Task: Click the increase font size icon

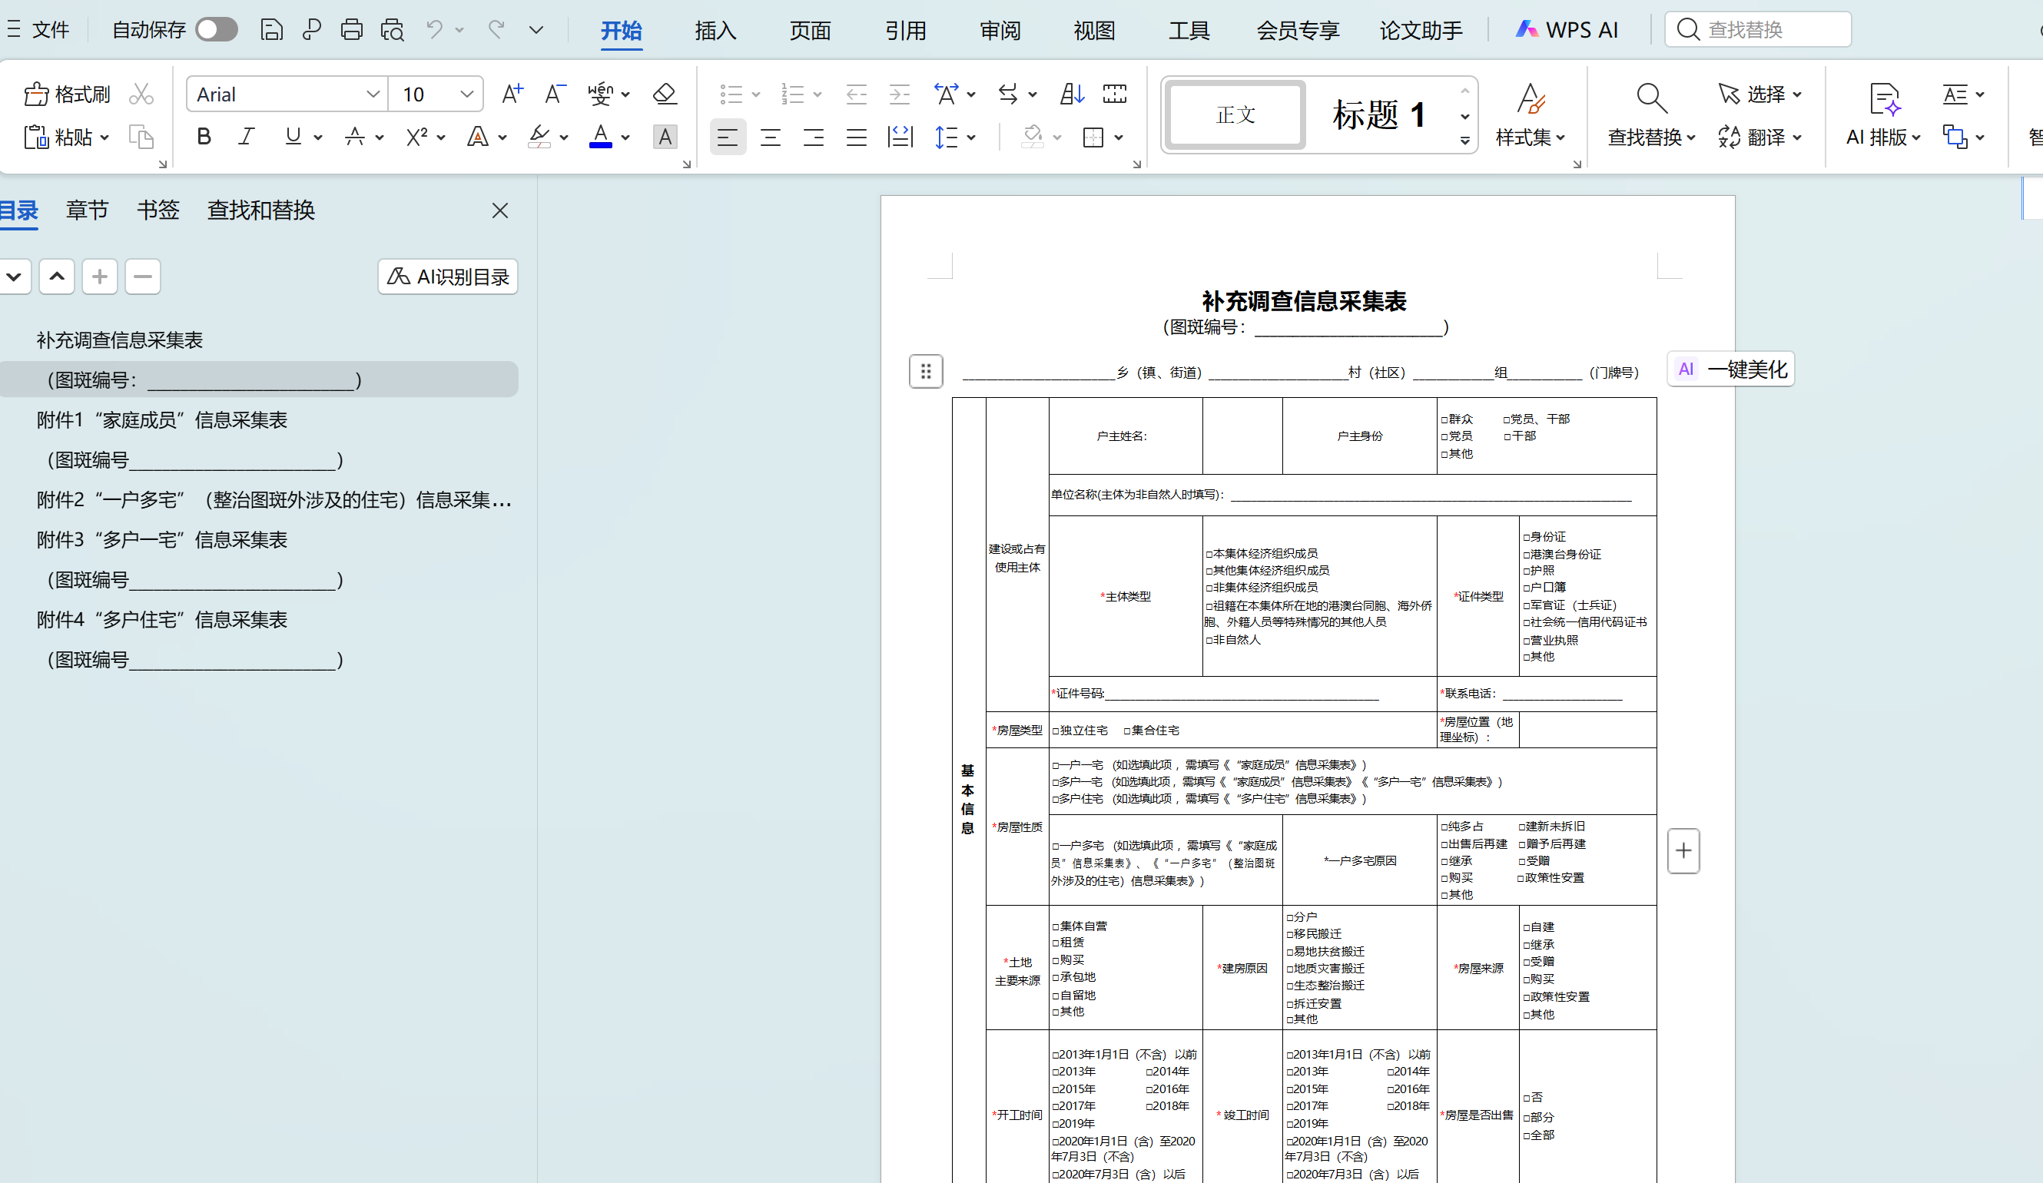Action: (512, 94)
